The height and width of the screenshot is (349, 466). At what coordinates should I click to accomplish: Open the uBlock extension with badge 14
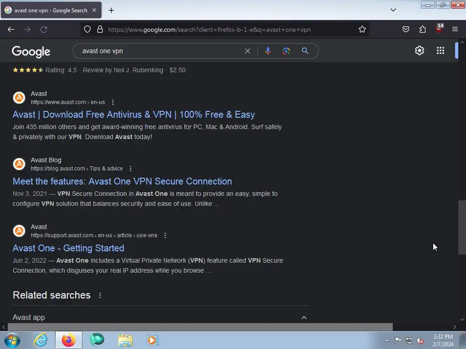tap(439, 29)
